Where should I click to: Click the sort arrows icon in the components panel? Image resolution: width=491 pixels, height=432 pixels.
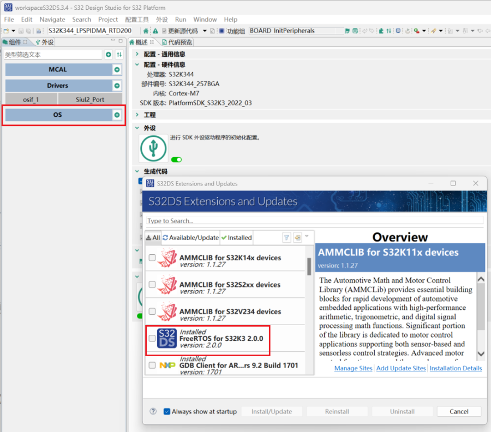point(119,55)
